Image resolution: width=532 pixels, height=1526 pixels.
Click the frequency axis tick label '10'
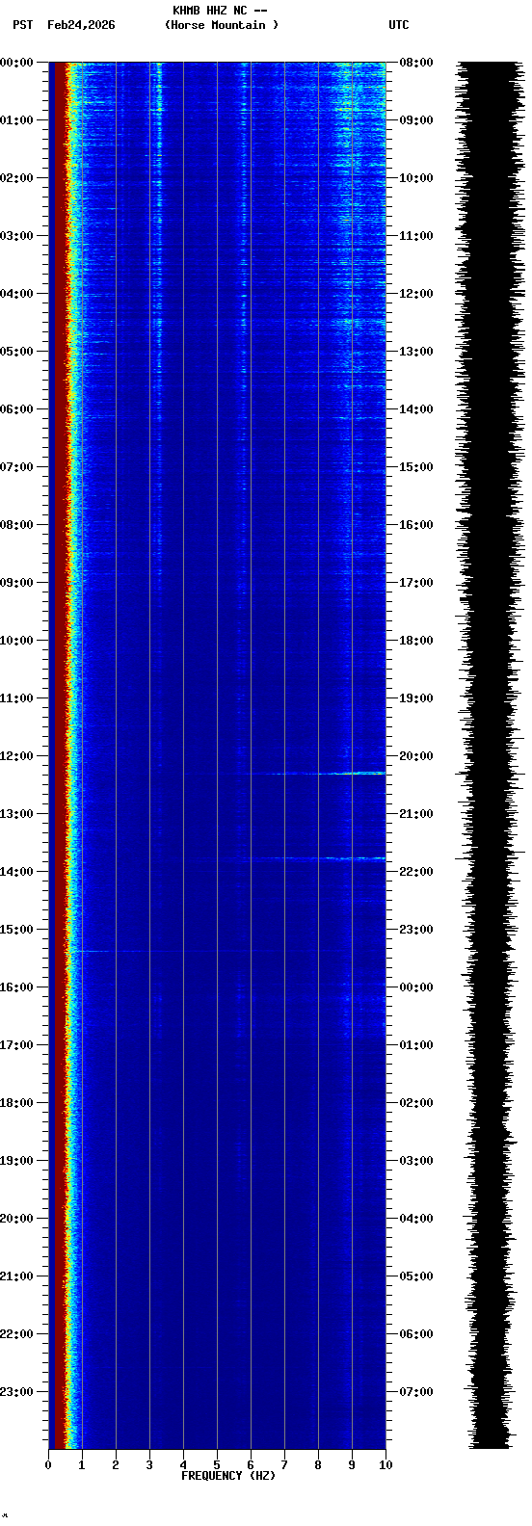[x=386, y=1465]
